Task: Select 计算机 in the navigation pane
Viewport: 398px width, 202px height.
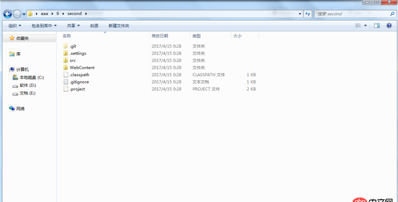Action: 22,69
